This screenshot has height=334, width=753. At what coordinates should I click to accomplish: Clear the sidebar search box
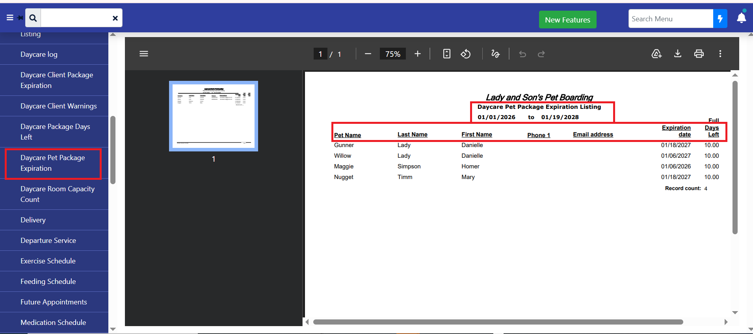pyautogui.click(x=115, y=18)
